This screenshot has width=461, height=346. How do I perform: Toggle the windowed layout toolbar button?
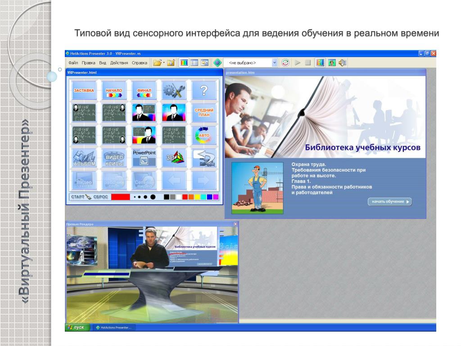(205, 63)
